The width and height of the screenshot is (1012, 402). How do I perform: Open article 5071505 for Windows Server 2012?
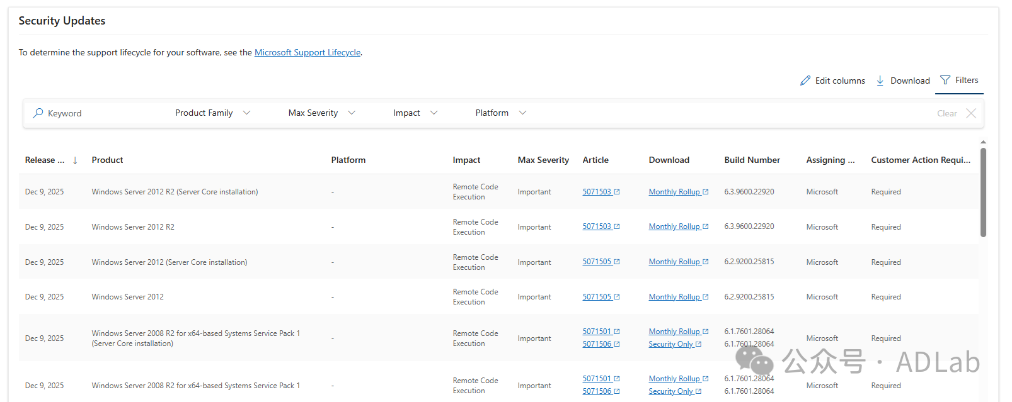click(597, 297)
